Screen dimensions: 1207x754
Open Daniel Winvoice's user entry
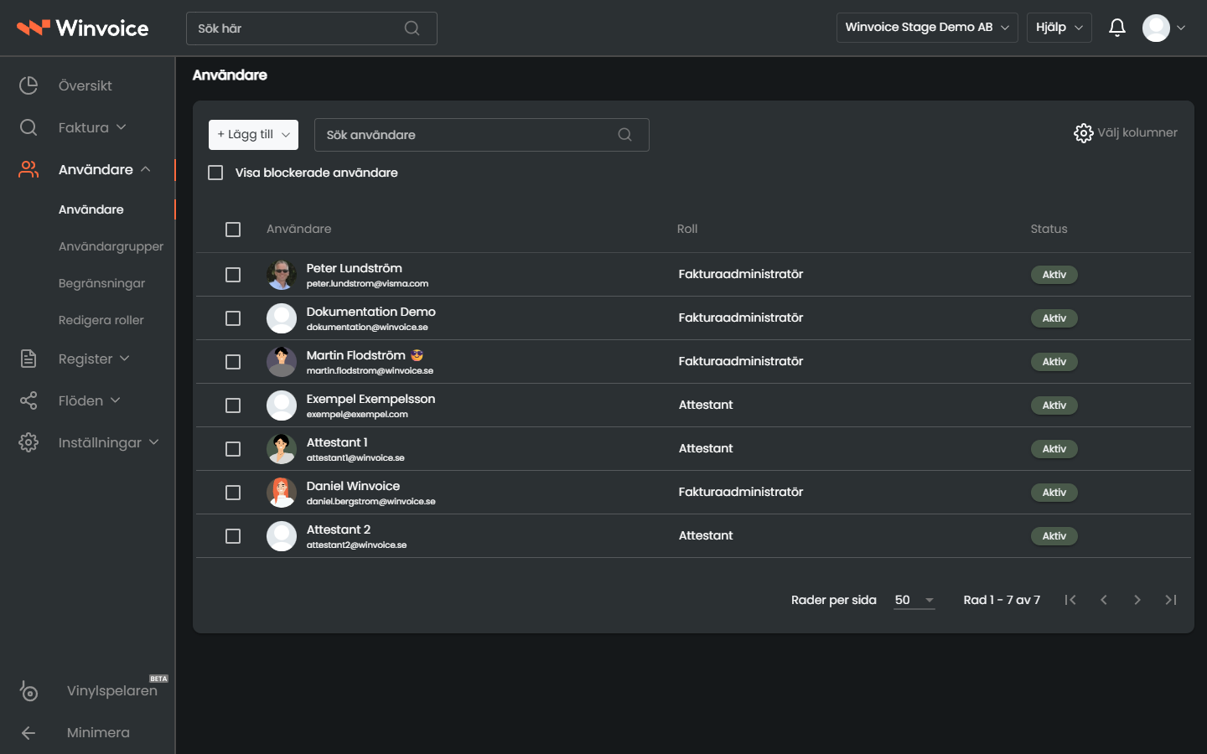[x=353, y=486]
